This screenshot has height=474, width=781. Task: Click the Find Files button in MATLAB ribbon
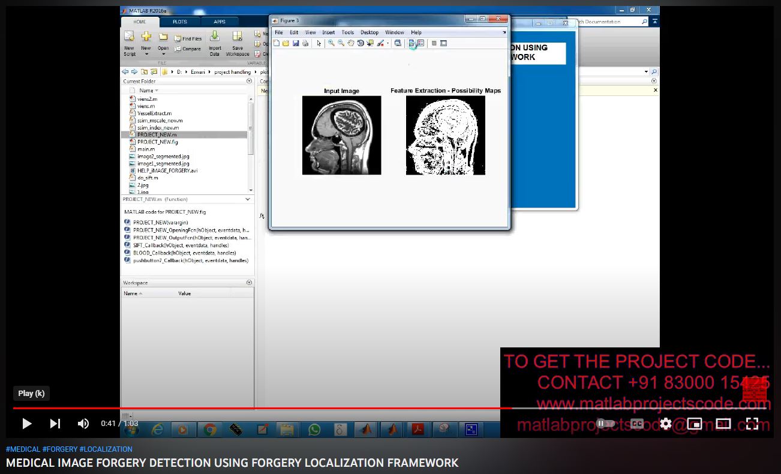click(188, 38)
